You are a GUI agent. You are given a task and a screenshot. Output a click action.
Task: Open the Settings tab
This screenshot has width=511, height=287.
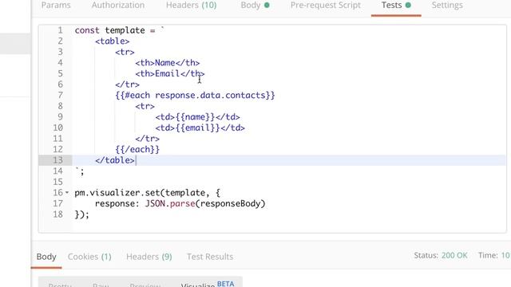[447, 6]
